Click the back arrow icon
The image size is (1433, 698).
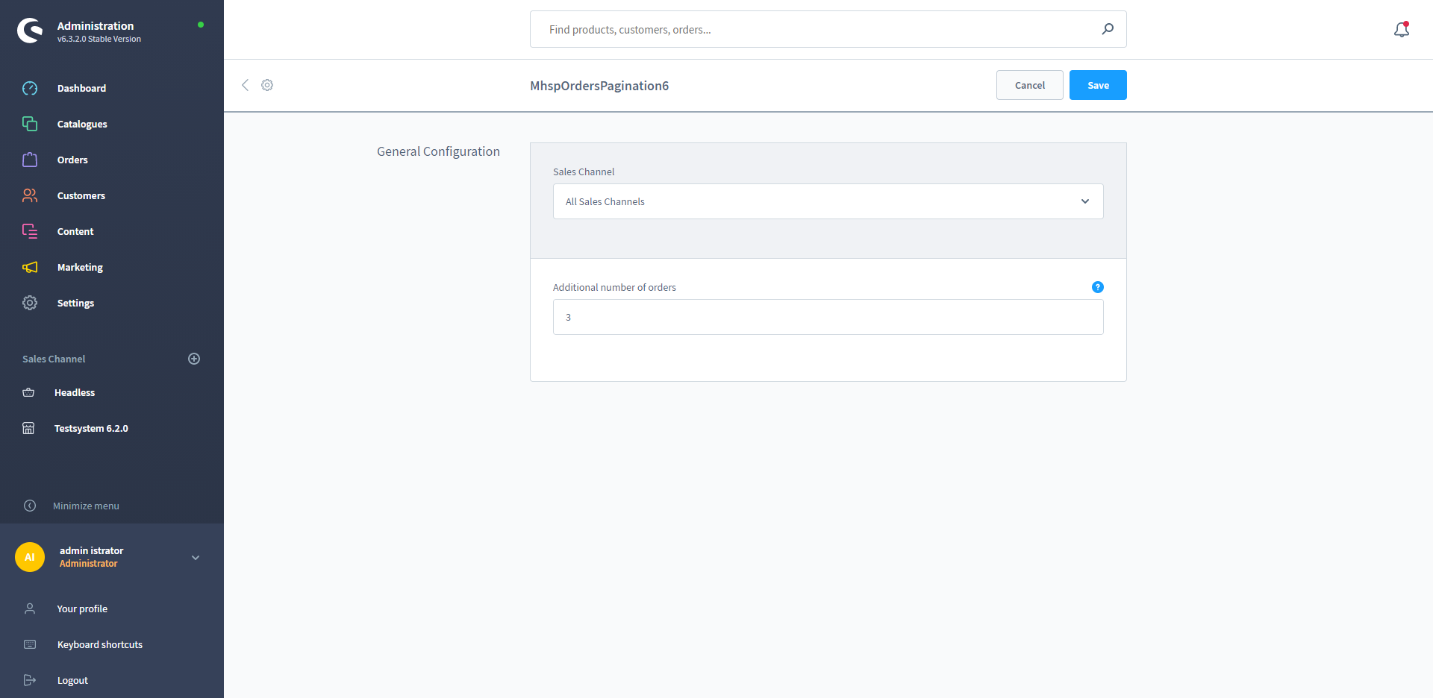coord(245,85)
